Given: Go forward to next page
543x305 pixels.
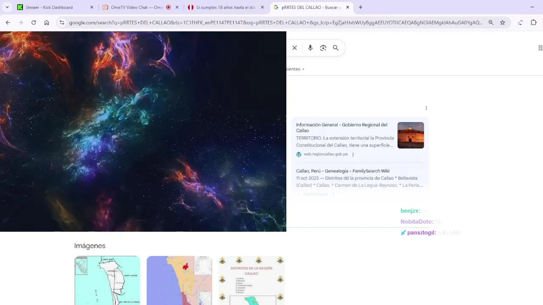Looking at the screenshot, I should [x=20, y=22].
